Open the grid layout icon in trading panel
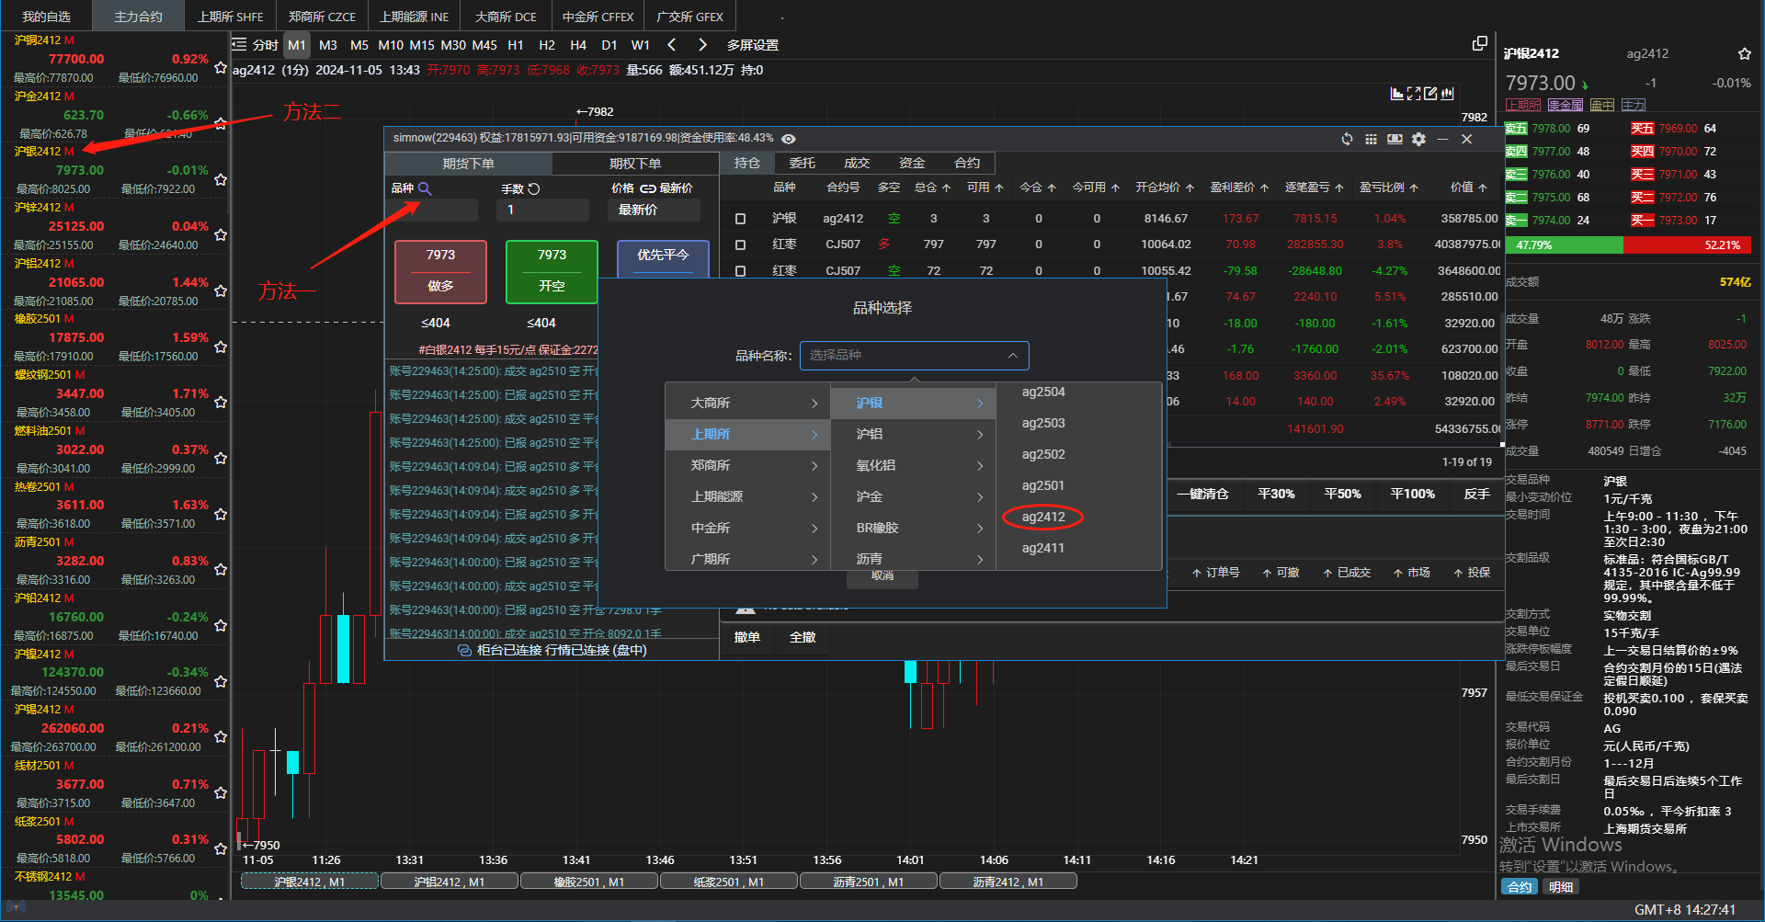The image size is (1765, 922). (1371, 139)
